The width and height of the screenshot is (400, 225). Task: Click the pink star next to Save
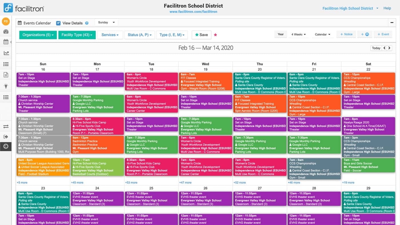[215, 35]
